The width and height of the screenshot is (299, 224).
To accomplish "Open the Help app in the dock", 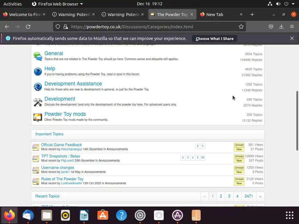I will point(121,215).
